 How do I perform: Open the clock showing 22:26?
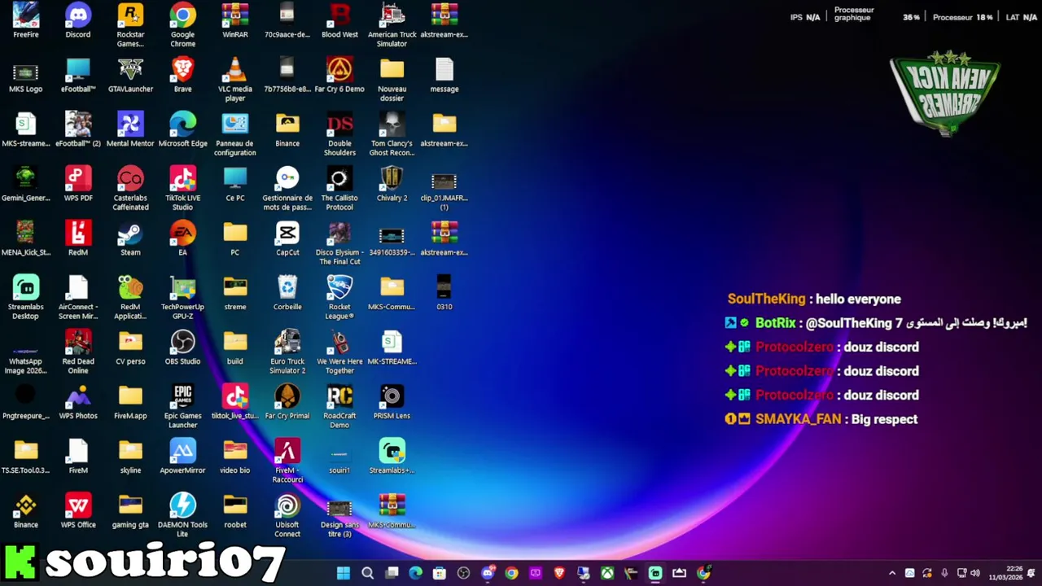[1008, 573]
